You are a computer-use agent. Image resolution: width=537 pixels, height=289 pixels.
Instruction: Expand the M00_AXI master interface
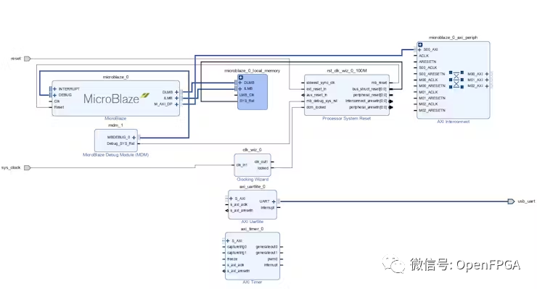coord(487,74)
